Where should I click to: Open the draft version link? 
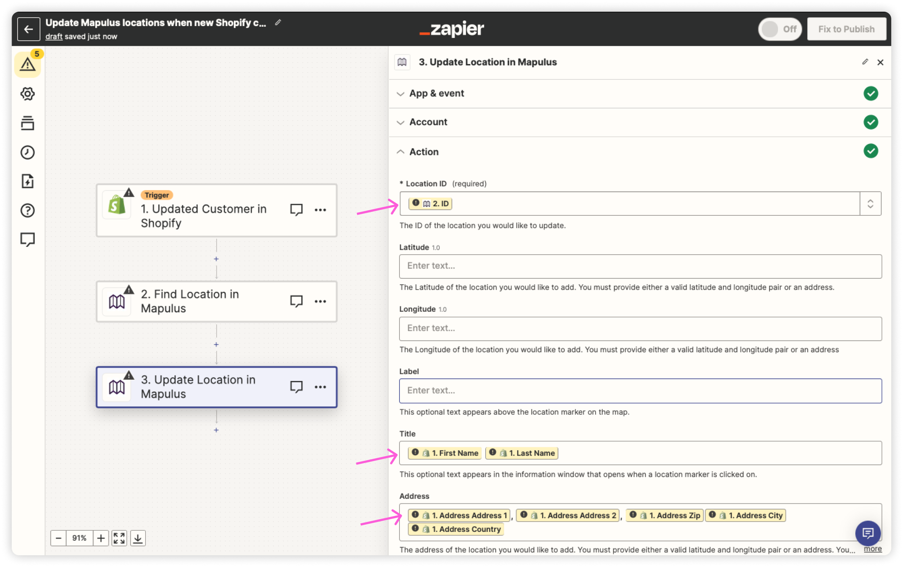coord(54,36)
